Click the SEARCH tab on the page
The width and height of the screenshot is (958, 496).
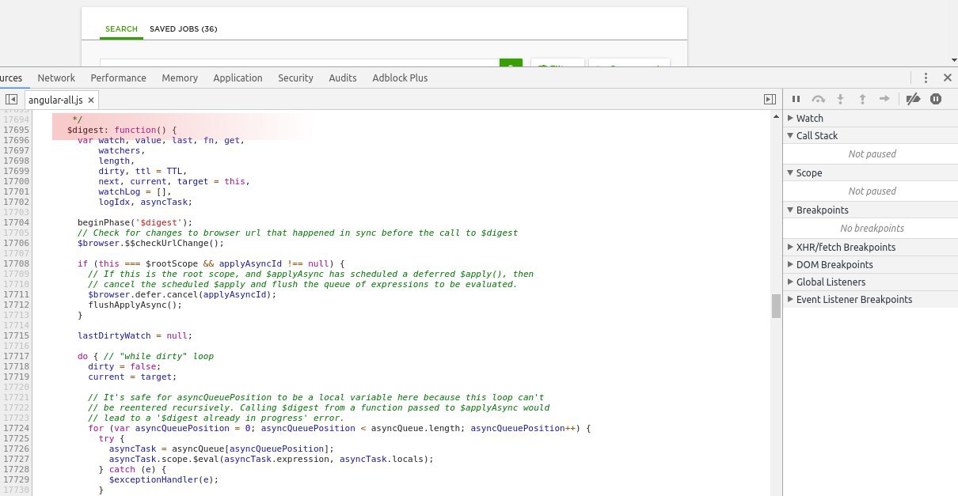[x=121, y=29]
